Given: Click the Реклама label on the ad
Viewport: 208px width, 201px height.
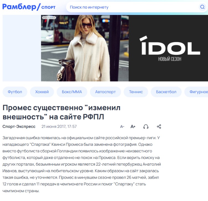Looking at the screenshot, I should pyautogui.click(x=49, y=18).
